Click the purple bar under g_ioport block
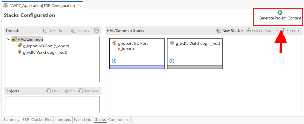The width and height of the screenshot is (304, 124). [x=137, y=67]
